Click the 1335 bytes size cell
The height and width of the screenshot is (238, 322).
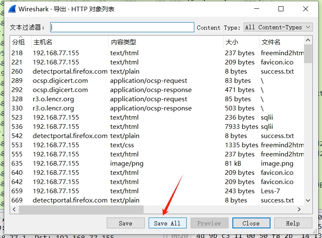[242, 145]
